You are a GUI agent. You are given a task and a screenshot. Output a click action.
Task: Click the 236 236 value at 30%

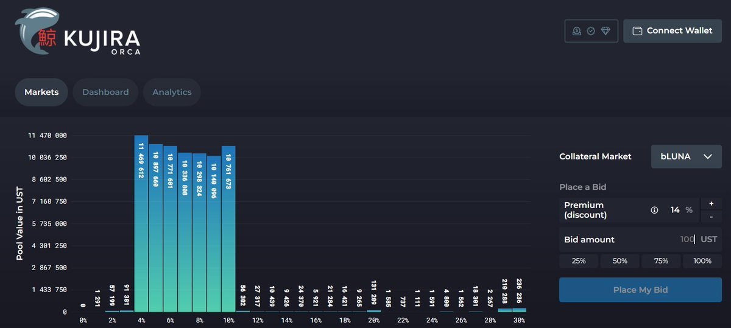tap(519, 291)
